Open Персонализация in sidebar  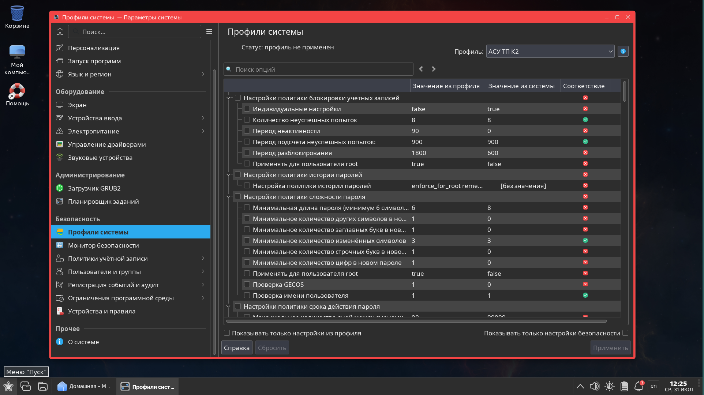pos(94,48)
